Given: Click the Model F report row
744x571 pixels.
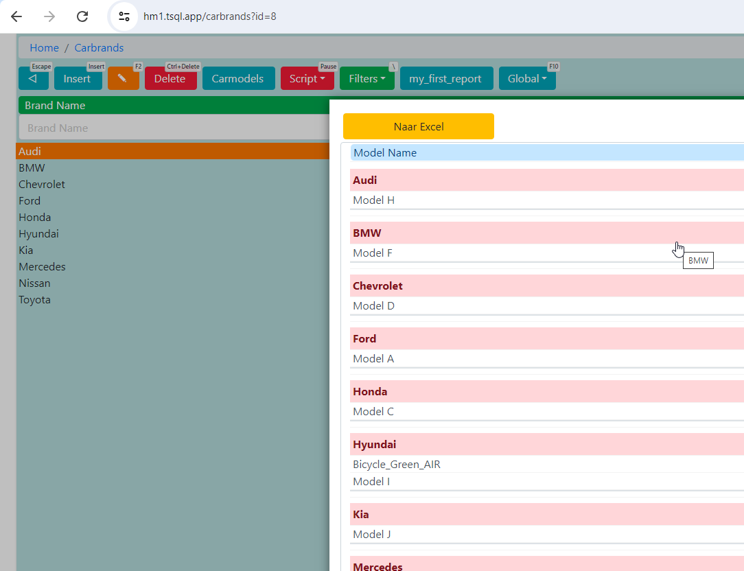Looking at the screenshot, I should click(x=547, y=253).
